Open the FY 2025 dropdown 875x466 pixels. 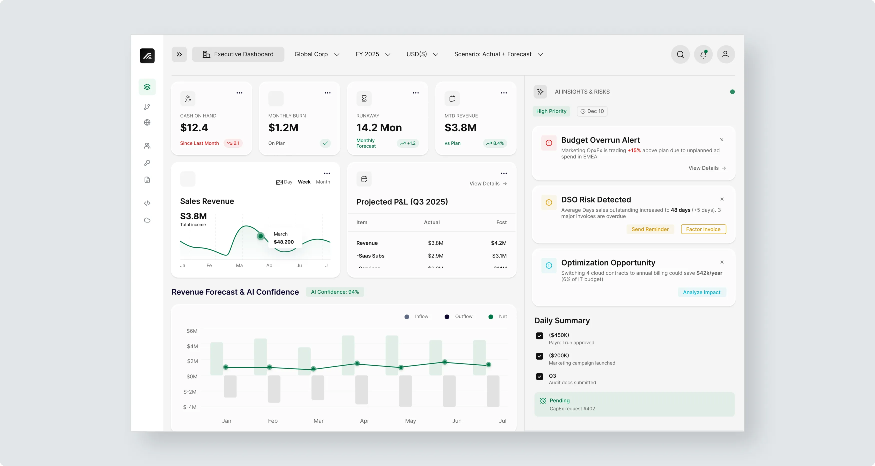point(372,54)
